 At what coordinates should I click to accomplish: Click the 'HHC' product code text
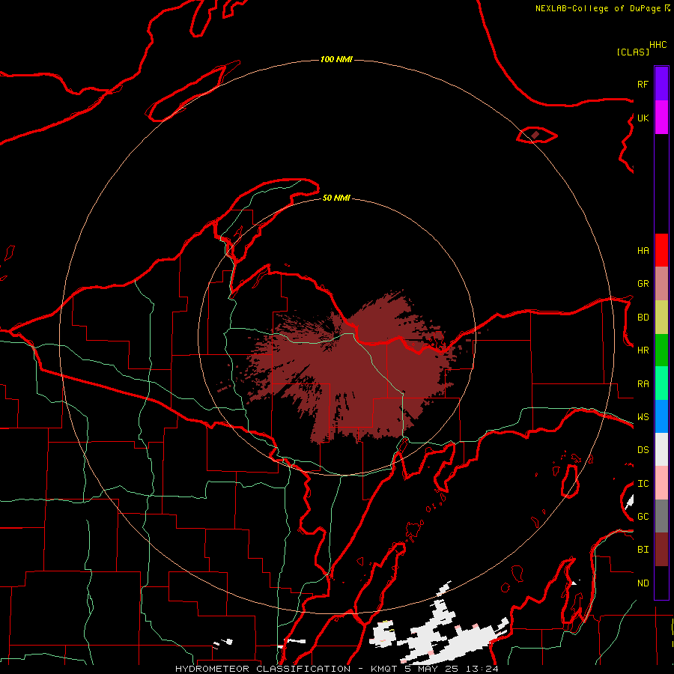tap(658, 45)
